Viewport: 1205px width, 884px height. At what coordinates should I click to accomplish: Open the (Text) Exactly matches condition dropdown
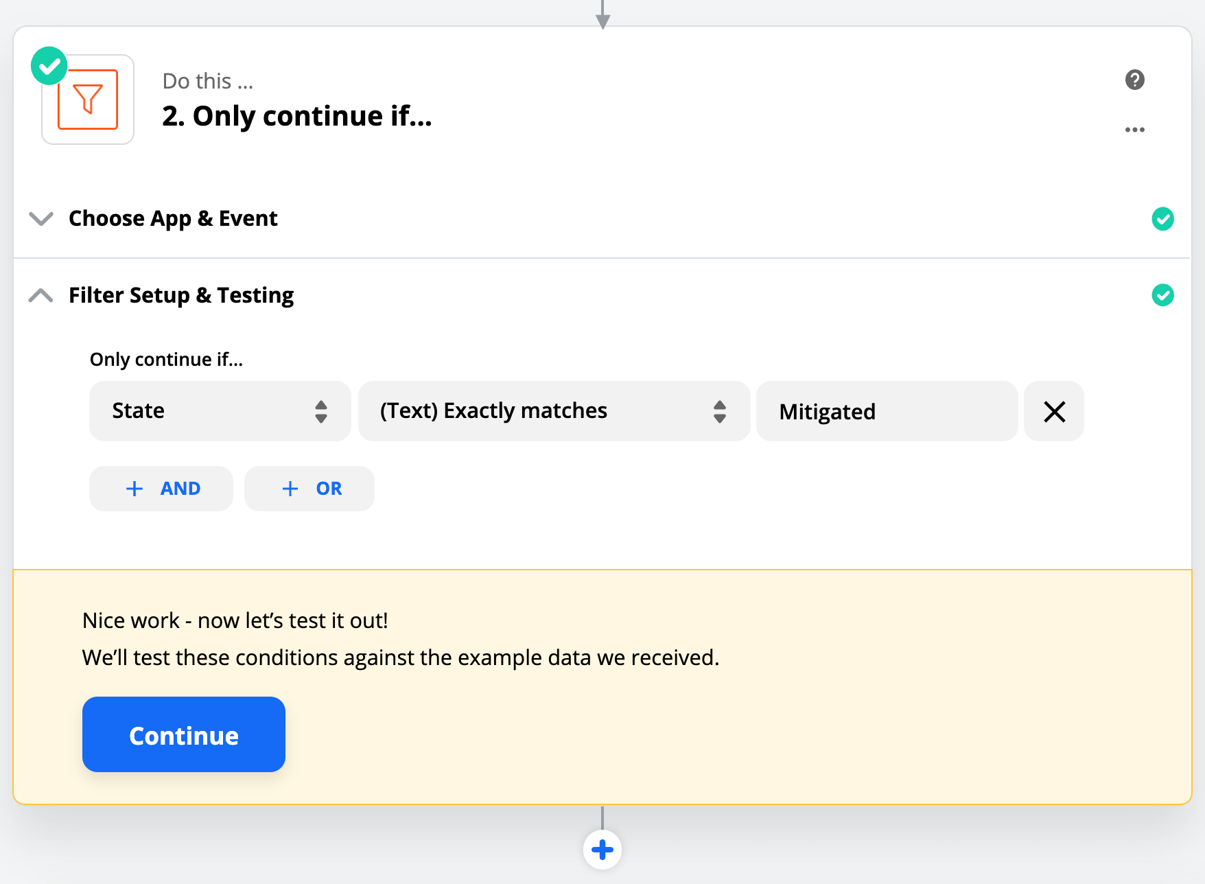(x=554, y=411)
